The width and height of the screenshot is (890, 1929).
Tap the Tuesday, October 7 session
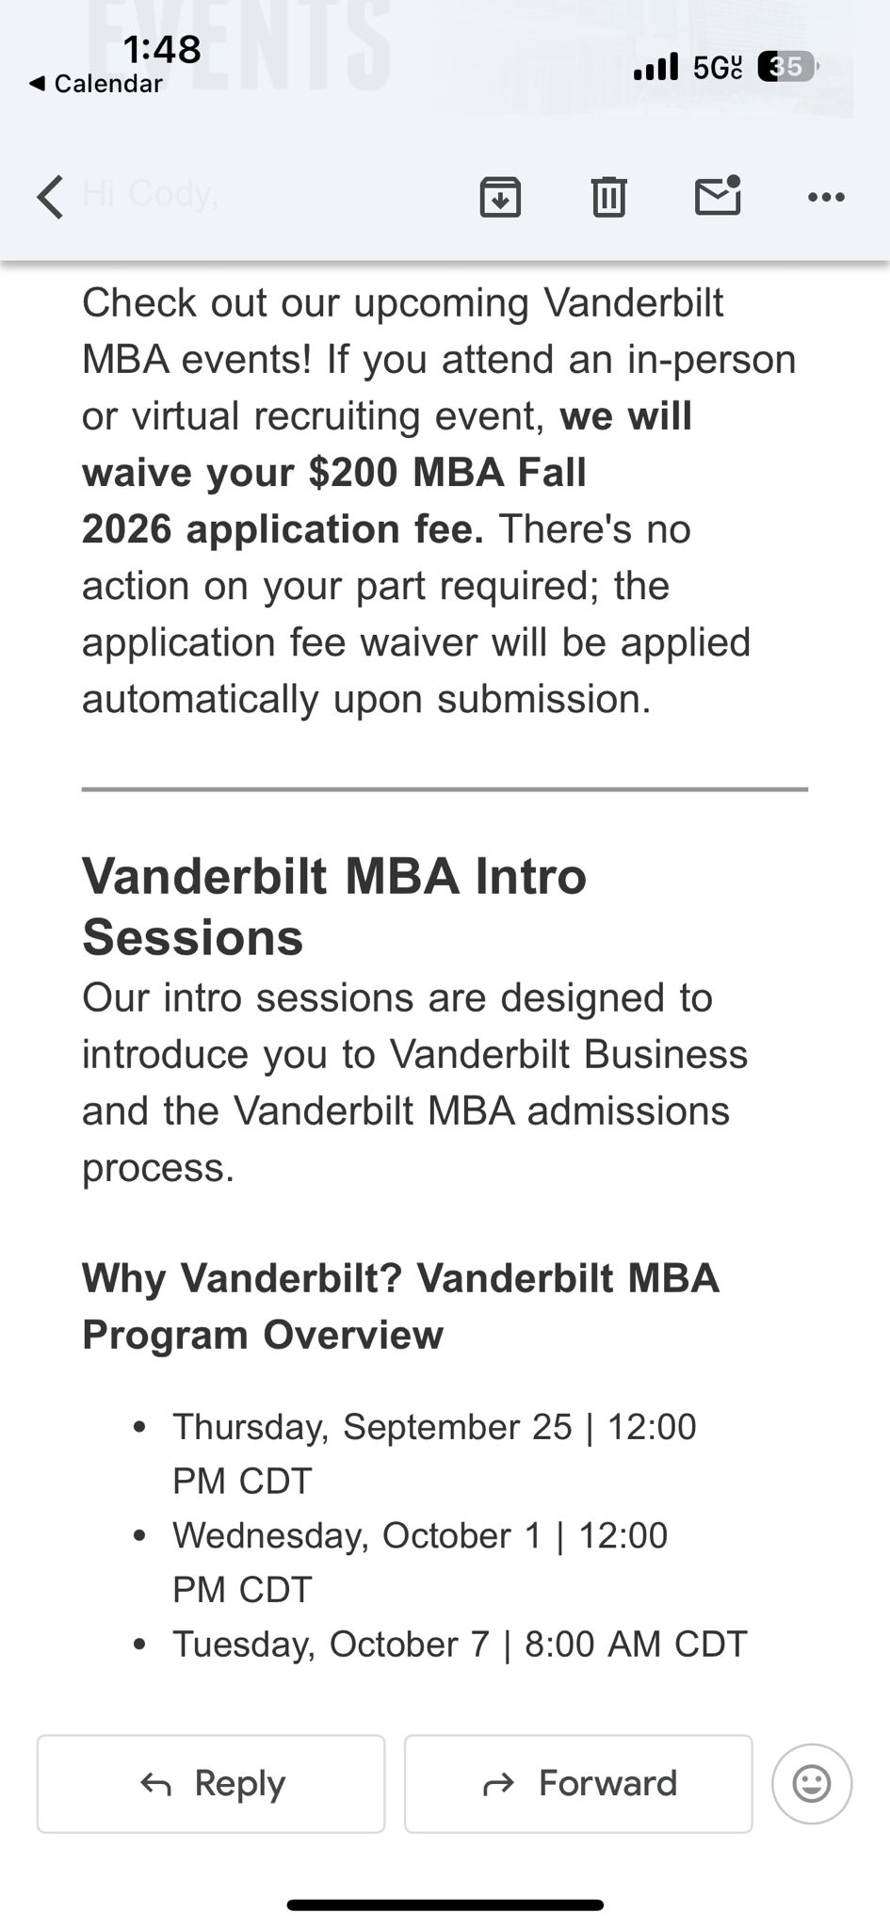(x=459, y=1644)
